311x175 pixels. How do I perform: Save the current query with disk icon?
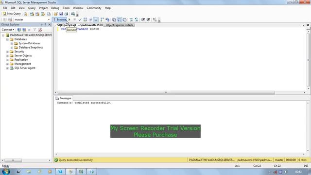coord(61,14)
